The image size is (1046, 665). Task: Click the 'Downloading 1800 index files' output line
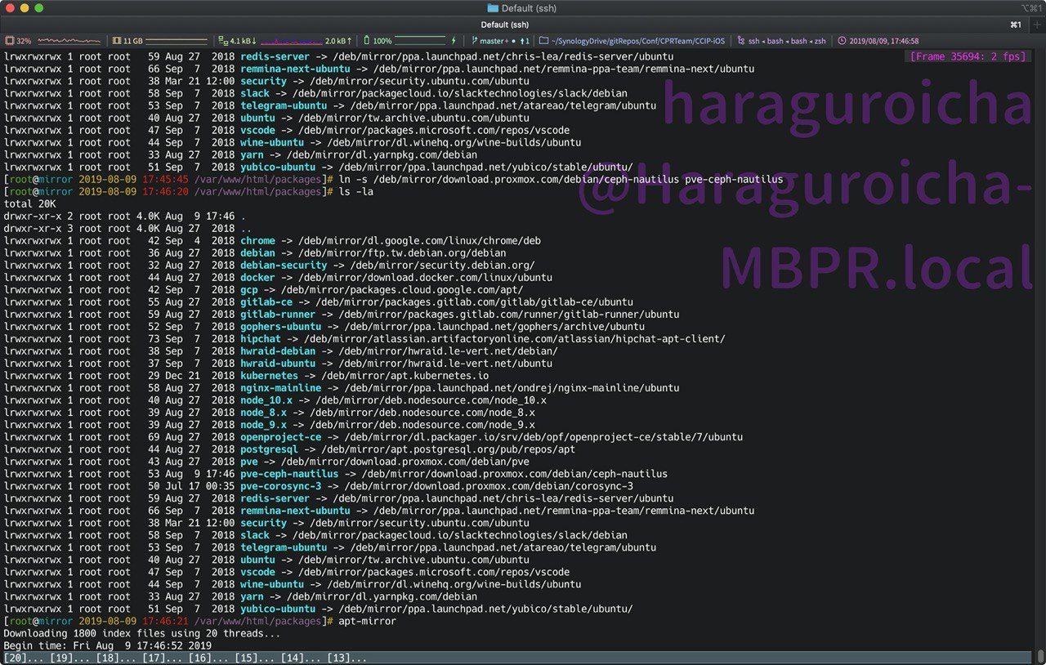[x=141, y=633]
